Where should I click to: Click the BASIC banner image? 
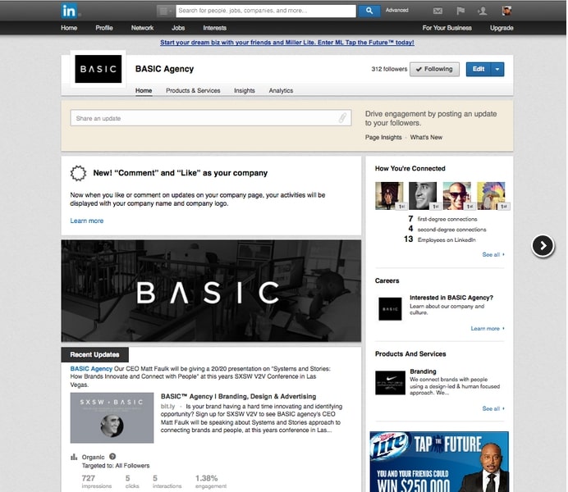pyautogui.click(x=211, y=291)
